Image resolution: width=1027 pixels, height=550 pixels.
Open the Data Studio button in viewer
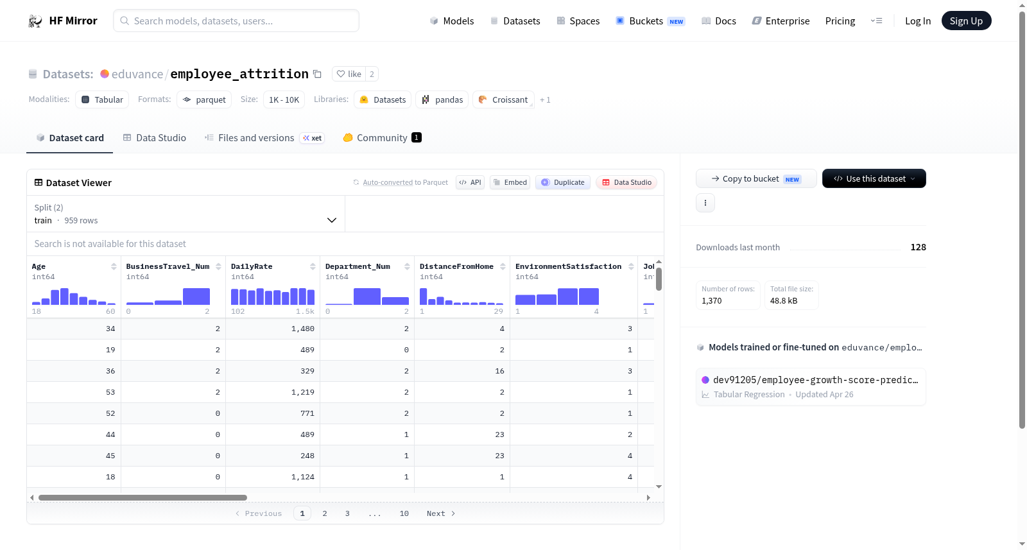point(626,182)
